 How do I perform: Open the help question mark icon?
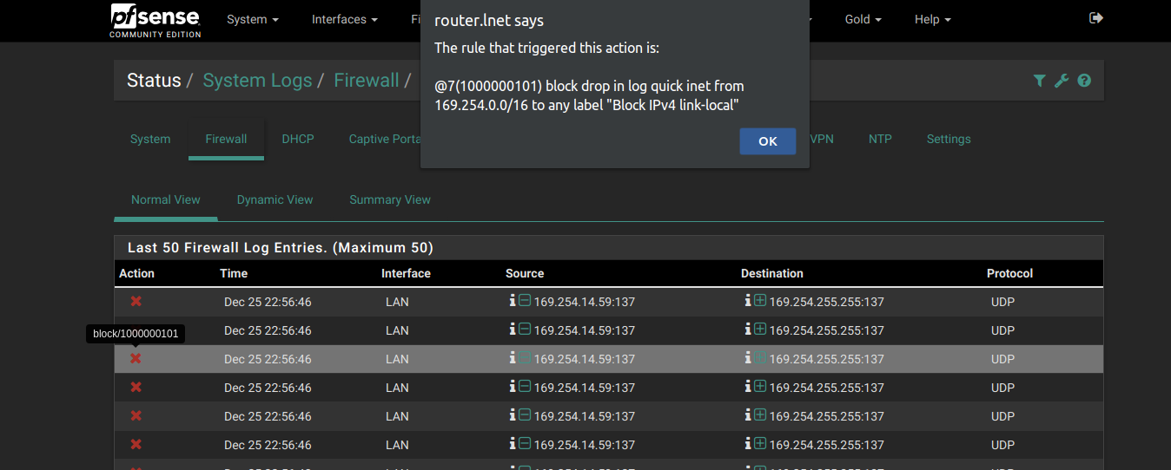(x=1084, y=81)
